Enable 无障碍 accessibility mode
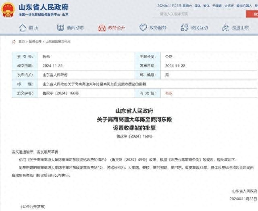Screen dimensions: 258x211 click(x=217, y=6)
